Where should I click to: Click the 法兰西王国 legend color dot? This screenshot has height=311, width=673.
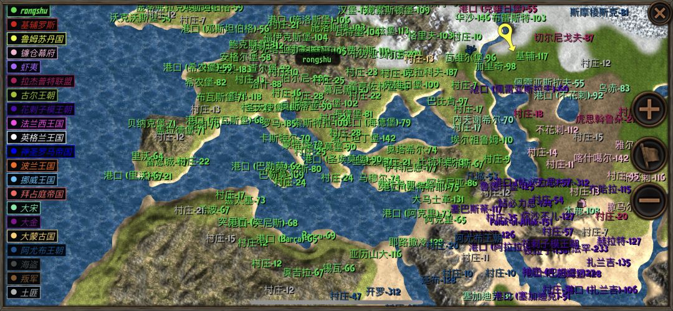point(13,123)
